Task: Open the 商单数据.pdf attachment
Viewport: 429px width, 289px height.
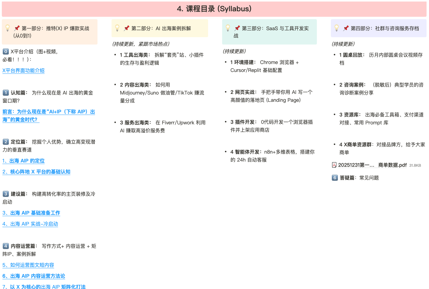Action: point(372,165)
